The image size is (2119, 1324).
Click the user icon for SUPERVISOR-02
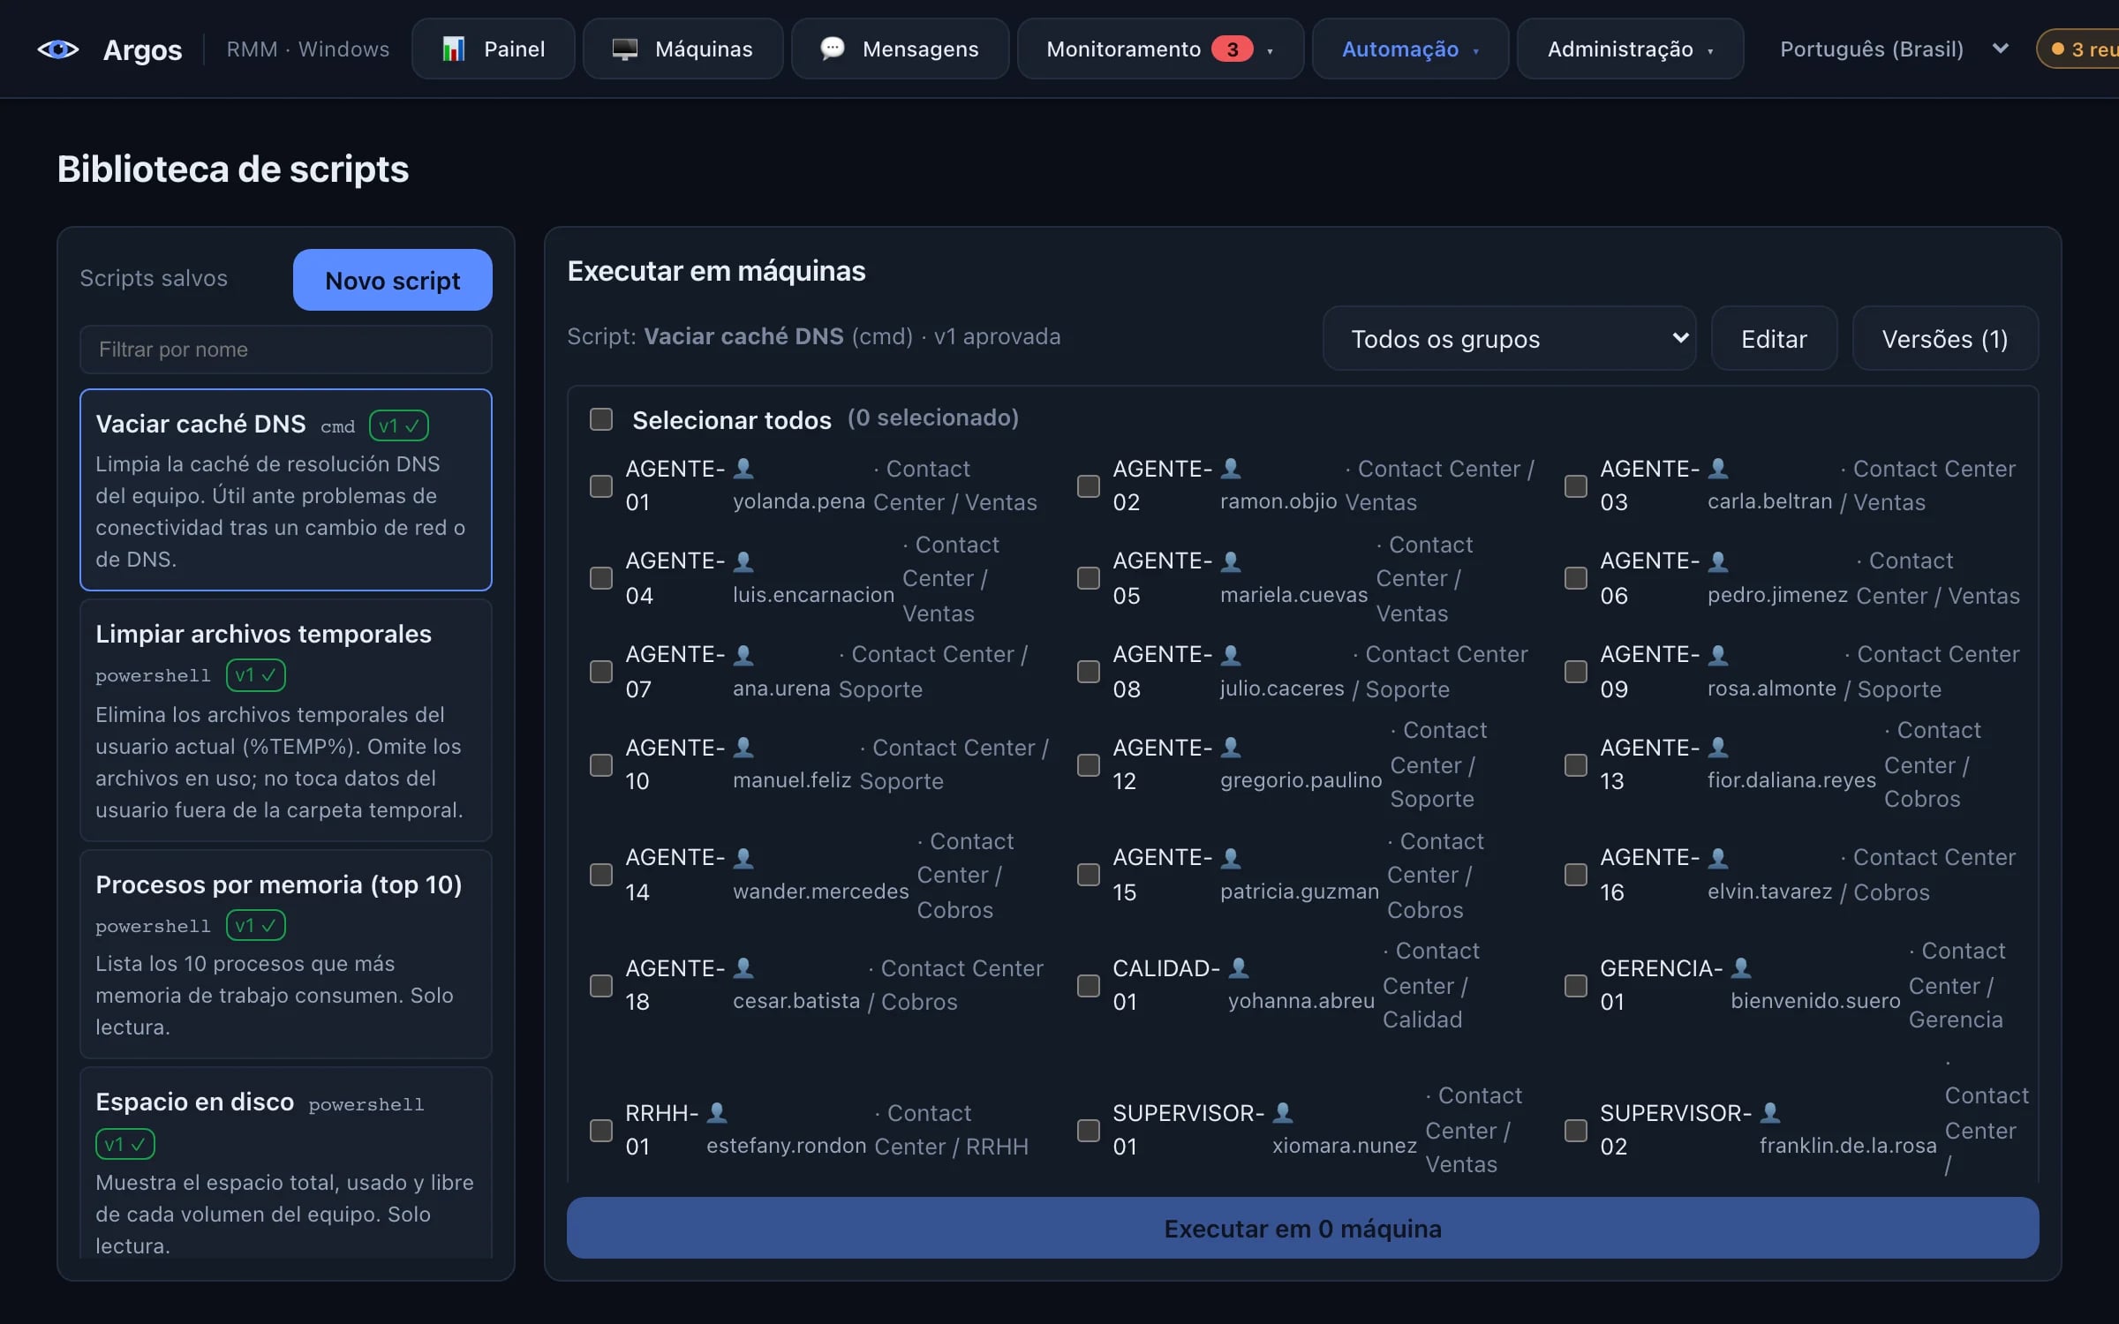coord(1770,1112)
